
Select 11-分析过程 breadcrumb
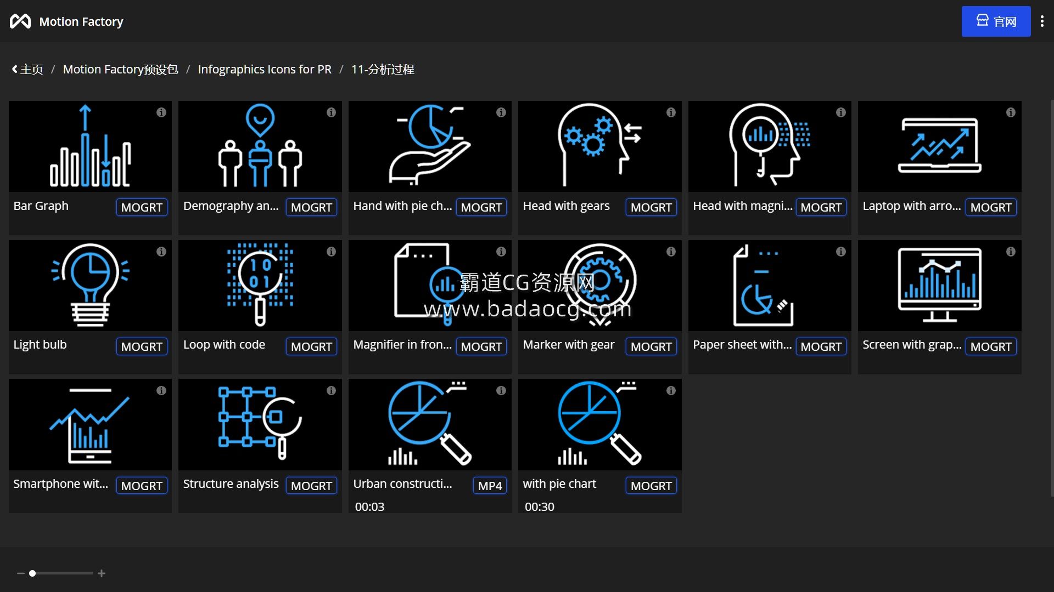click(383, 70)
